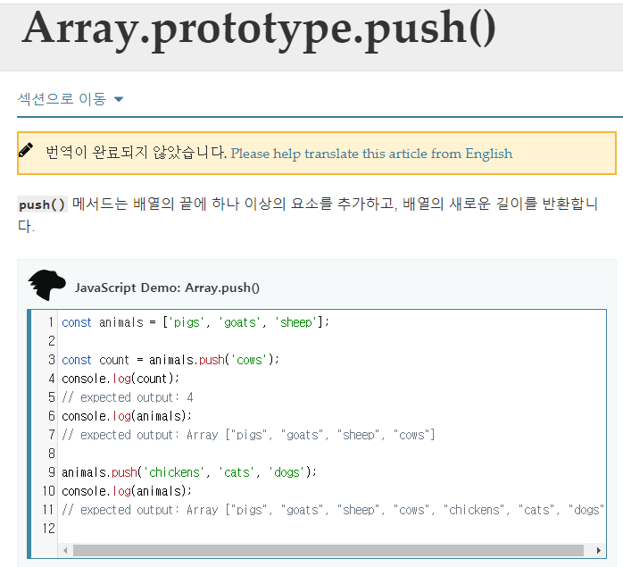The image size is (623, 567).
Task: Click line 10 console.log(animals)
Action: pos(127,491)
